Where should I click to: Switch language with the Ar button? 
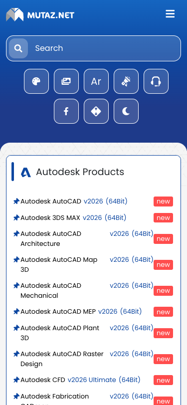(x=96, y=81)
